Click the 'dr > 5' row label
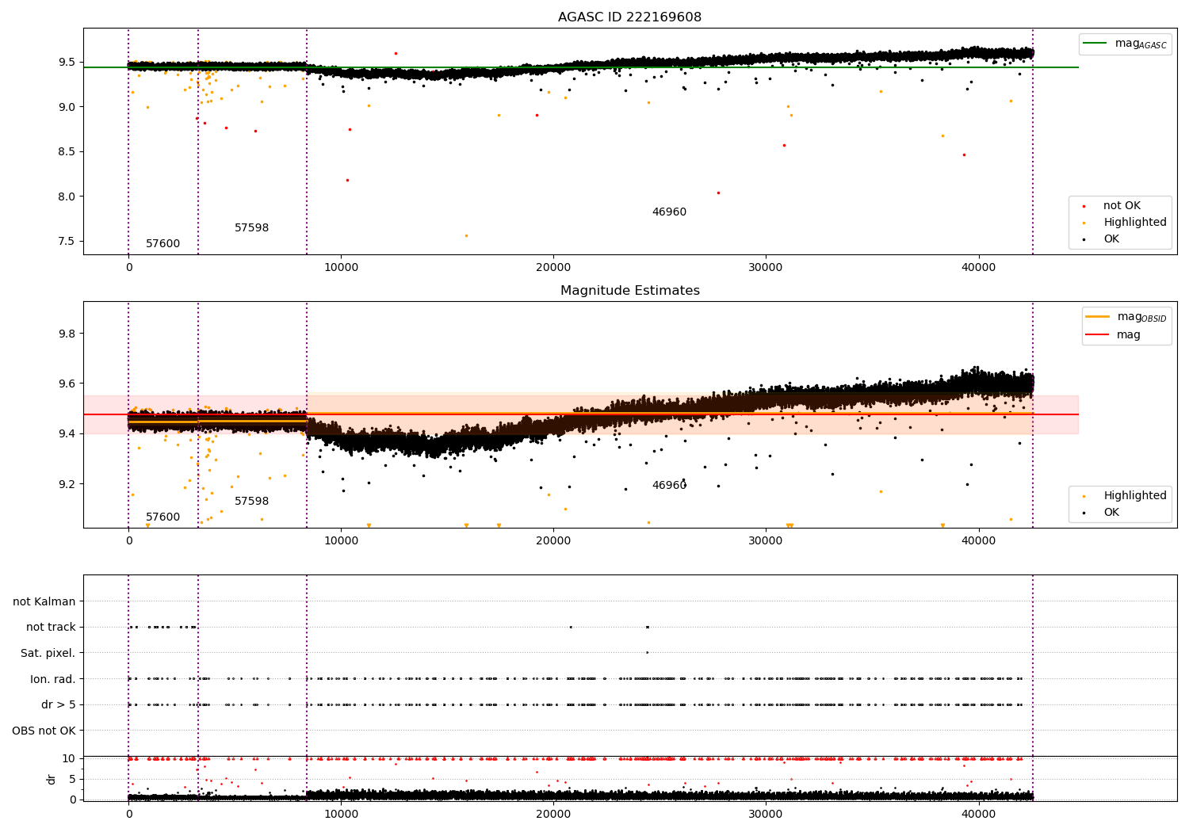This screenshot has width=1189, height=832. [59, 705]
